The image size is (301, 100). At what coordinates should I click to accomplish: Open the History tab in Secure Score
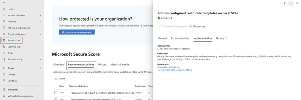(x=102, y=64)
